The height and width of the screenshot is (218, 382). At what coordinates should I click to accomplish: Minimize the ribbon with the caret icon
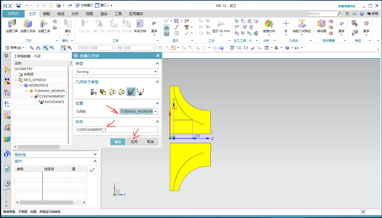pos(354,14)
